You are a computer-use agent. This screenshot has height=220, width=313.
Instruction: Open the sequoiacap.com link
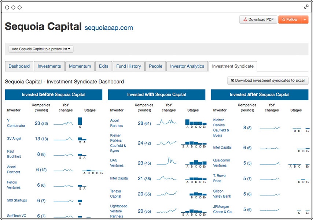click(x=109, y=28)
